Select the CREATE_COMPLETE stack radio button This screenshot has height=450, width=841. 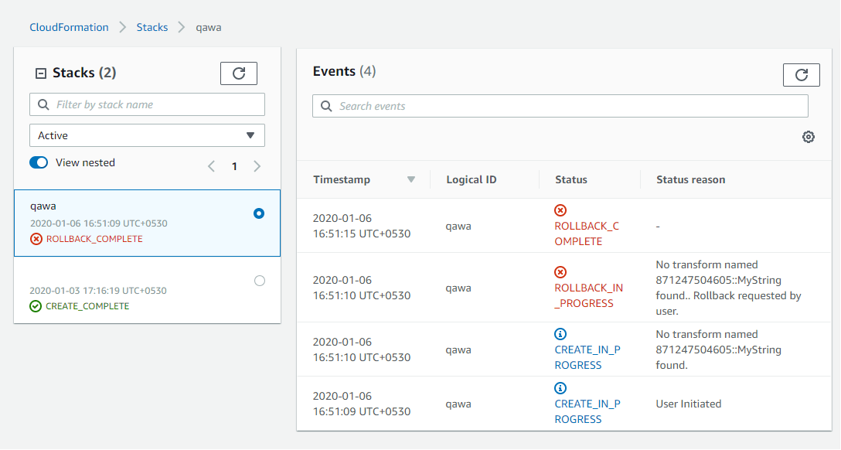[x=260, y=281]
